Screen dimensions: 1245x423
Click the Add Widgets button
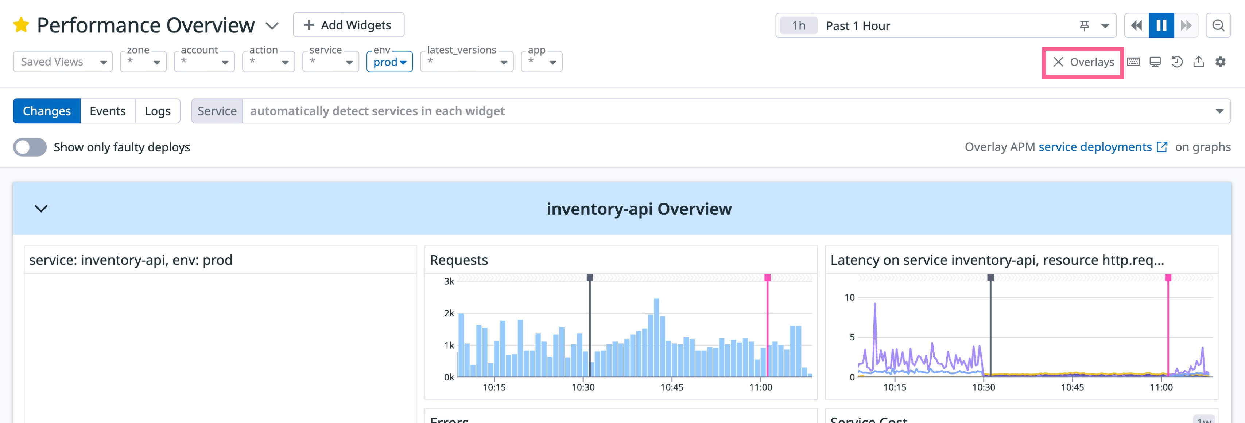point(349,25)
